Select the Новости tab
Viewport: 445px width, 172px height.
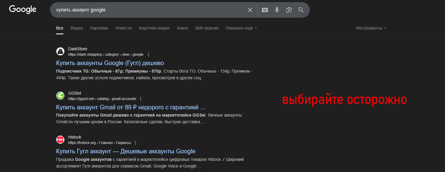point(123,28)
